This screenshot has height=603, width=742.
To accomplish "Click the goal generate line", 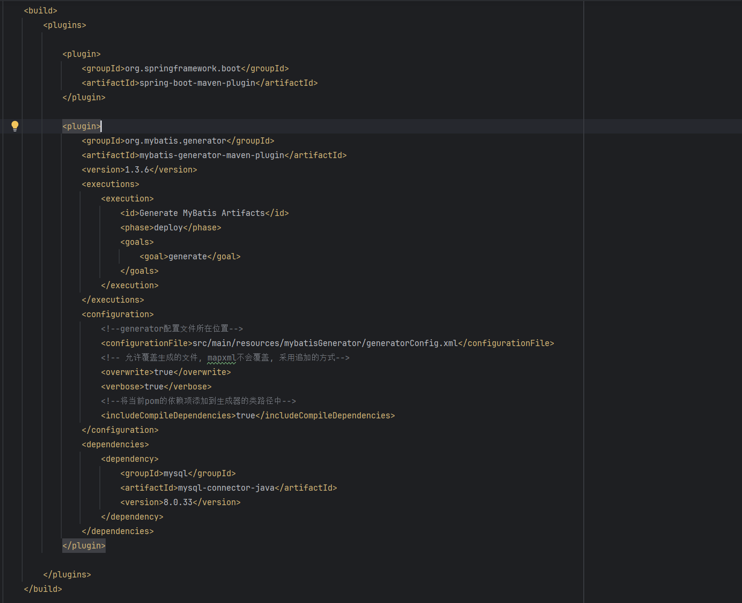I will point(190,256).
